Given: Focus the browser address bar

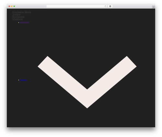Looking at the screenshot, I should pyautogui.click(x=75, y=6).
